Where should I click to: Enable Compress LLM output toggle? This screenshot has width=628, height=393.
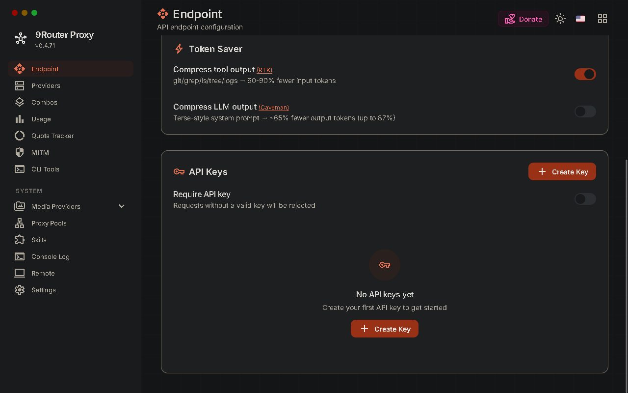coord(585,112)
